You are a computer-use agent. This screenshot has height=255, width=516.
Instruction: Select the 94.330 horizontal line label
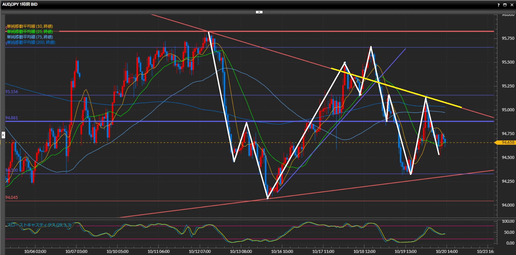[x=12, y=170]
